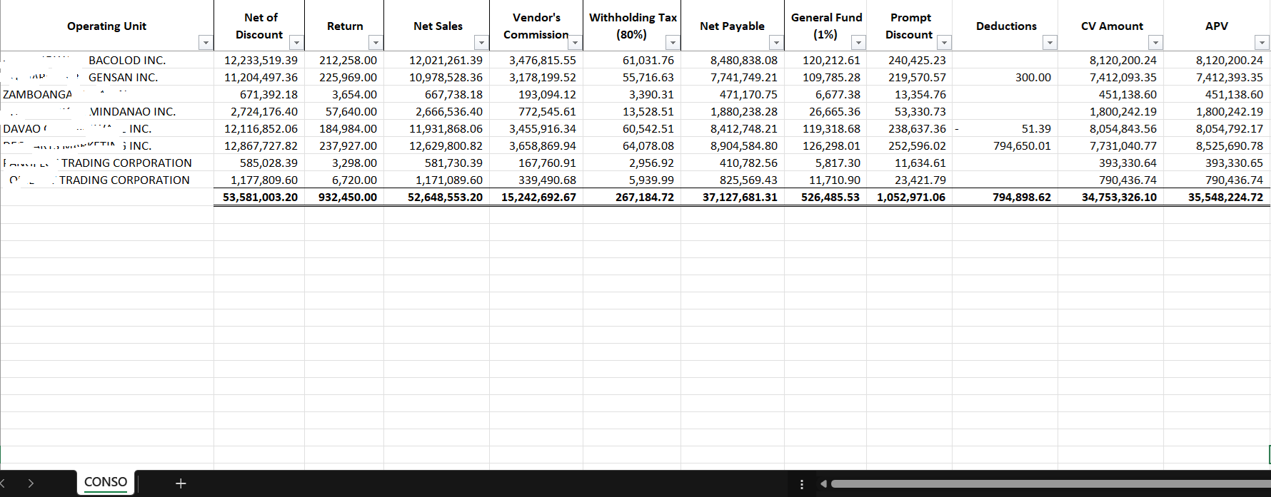Open the Return column filter dropdown
The width and height of the screenshot is (1271, 497).
click(x=376, y=43)
